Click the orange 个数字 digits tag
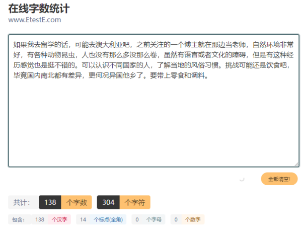The height and width of the screenshot is (227, 302). click(x=193, y=219)
